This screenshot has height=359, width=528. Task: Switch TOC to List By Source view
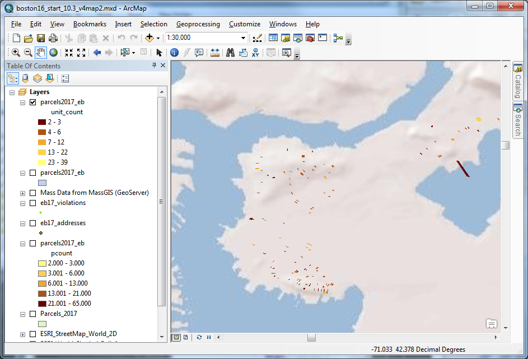point(24,78)
